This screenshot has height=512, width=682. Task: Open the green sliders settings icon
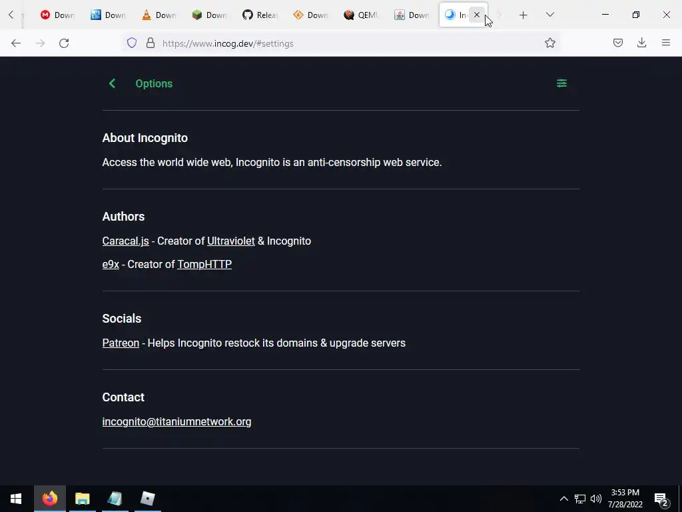561,83
